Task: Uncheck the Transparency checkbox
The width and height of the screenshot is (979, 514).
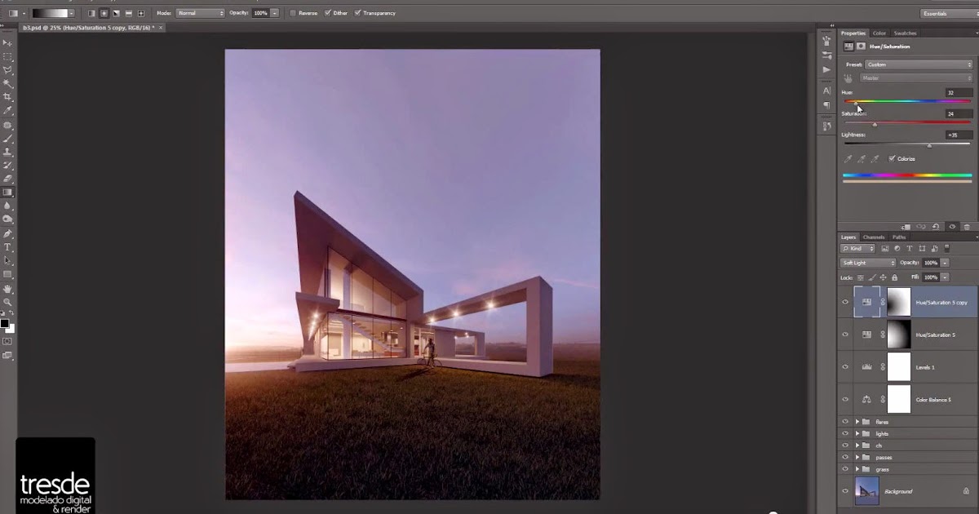Action: [x=357, y=13]
